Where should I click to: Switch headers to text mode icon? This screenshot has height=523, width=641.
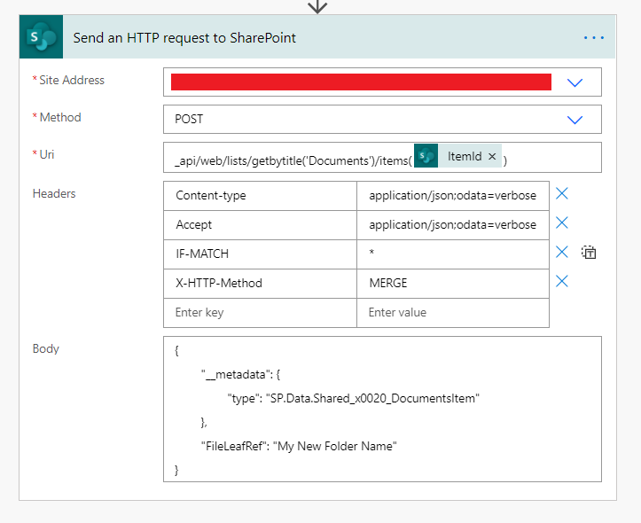pos(589,252)
